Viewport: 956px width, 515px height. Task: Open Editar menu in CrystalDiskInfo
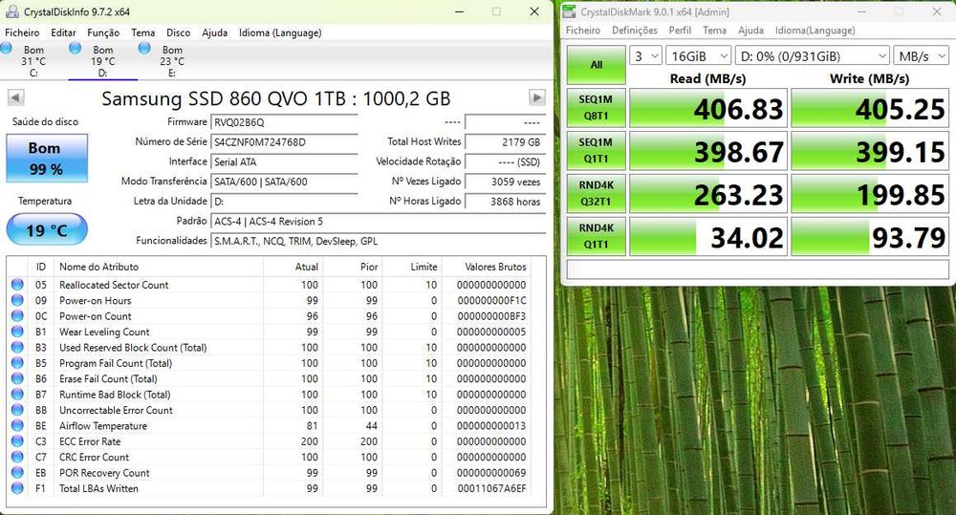coord(63,32)
